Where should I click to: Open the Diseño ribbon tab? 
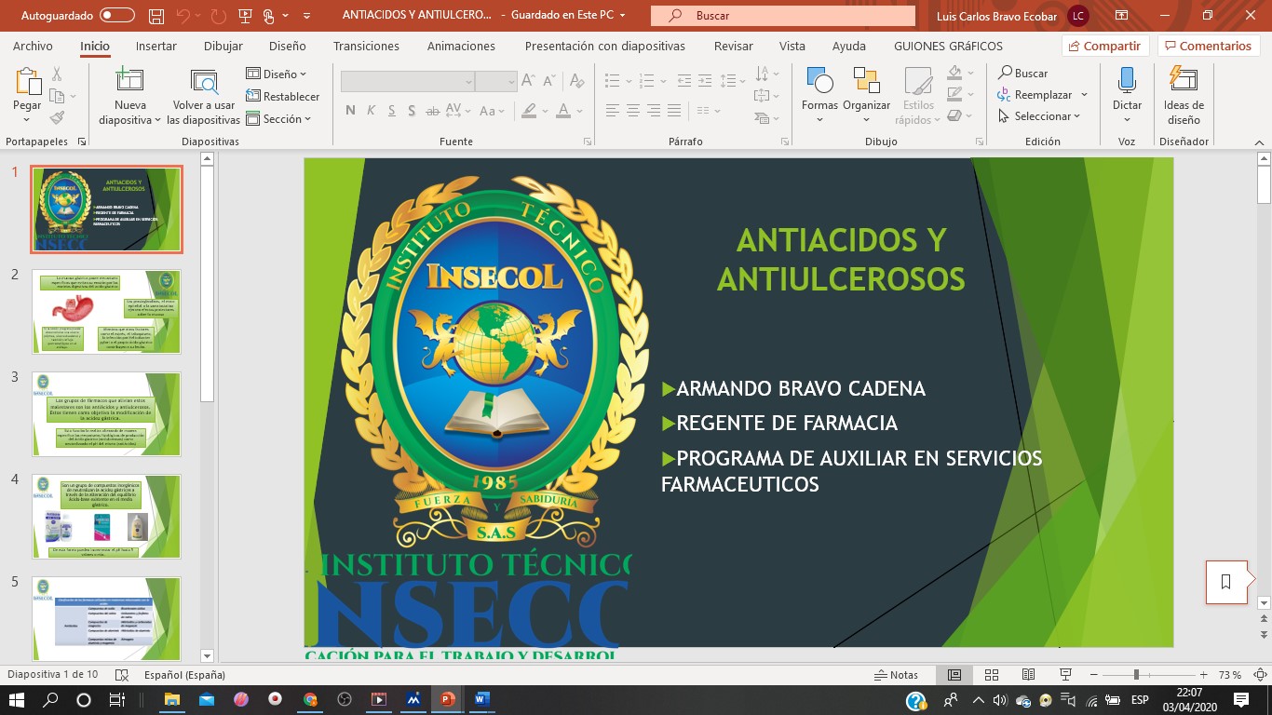pos(287,46)
